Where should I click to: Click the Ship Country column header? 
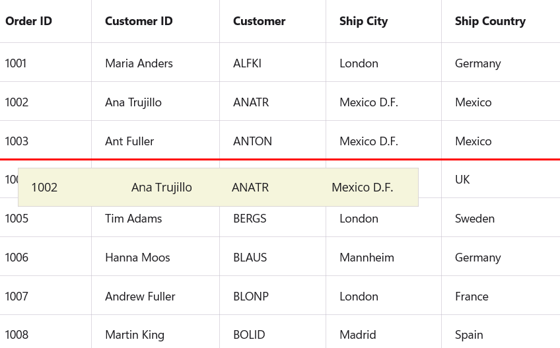(490, 21)
